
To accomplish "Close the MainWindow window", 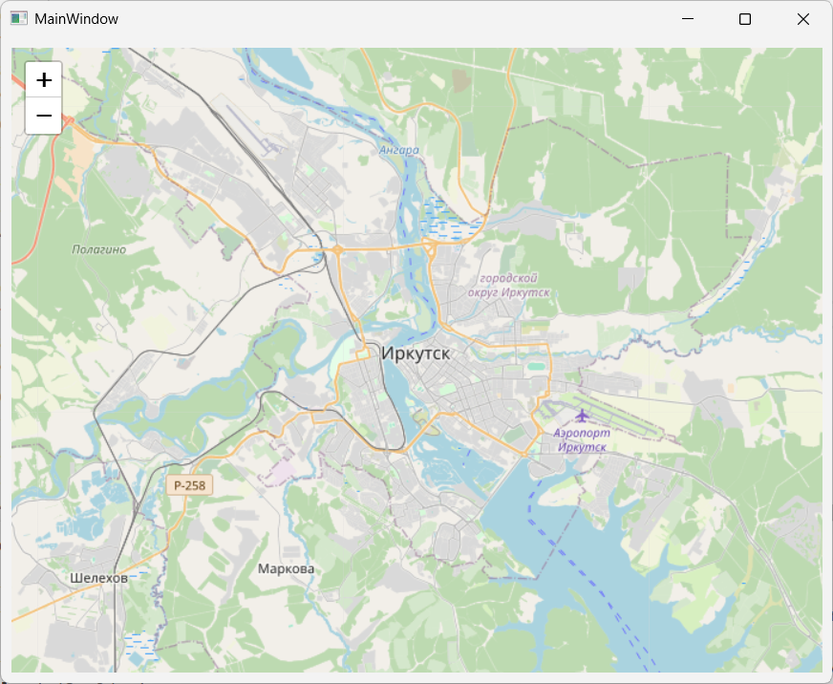I will click(802, 19).
